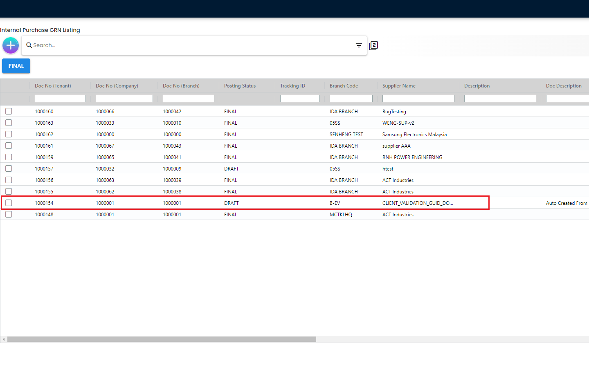Toggle the checkbox for row 1000148
Screen dimensions: 589x368
pos(9,214)
